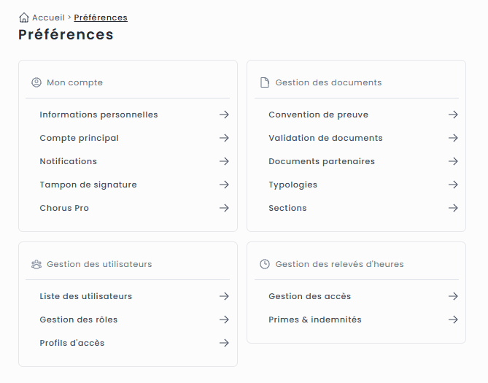Click the Mon compte user icon
This screenshot has width=488, height=383.
(x=36, y=82)
